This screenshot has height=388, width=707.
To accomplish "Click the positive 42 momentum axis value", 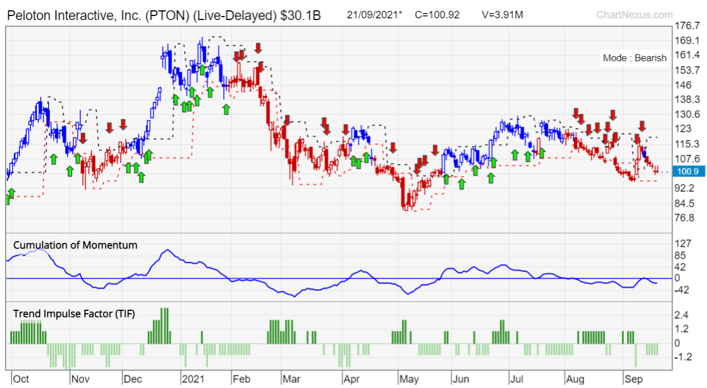I will (x=681, y=267).
